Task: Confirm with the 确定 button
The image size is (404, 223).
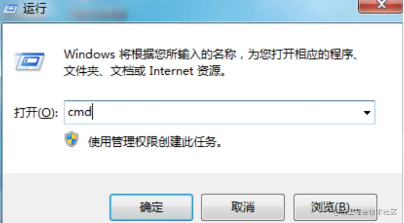Action: click(151, 207)
